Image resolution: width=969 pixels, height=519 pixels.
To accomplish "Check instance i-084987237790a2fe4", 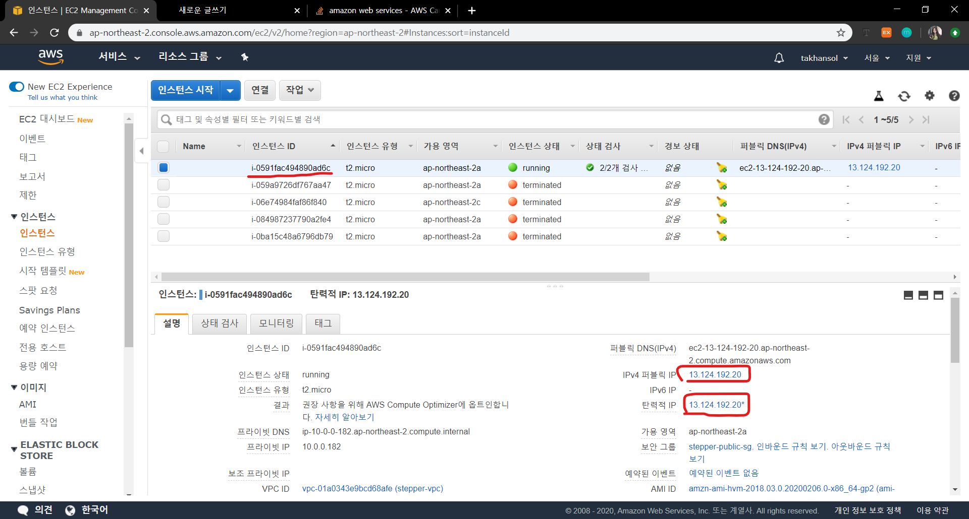I will (163, 219).
